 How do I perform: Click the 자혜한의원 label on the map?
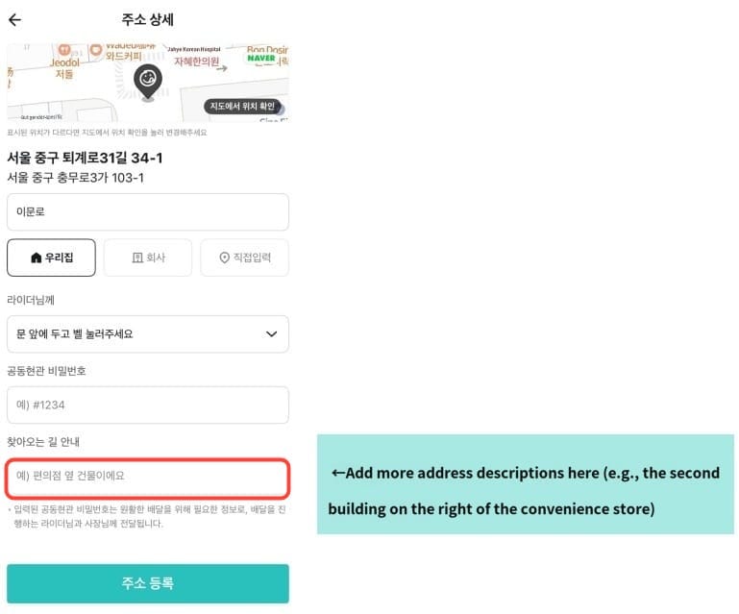(197, 61)
